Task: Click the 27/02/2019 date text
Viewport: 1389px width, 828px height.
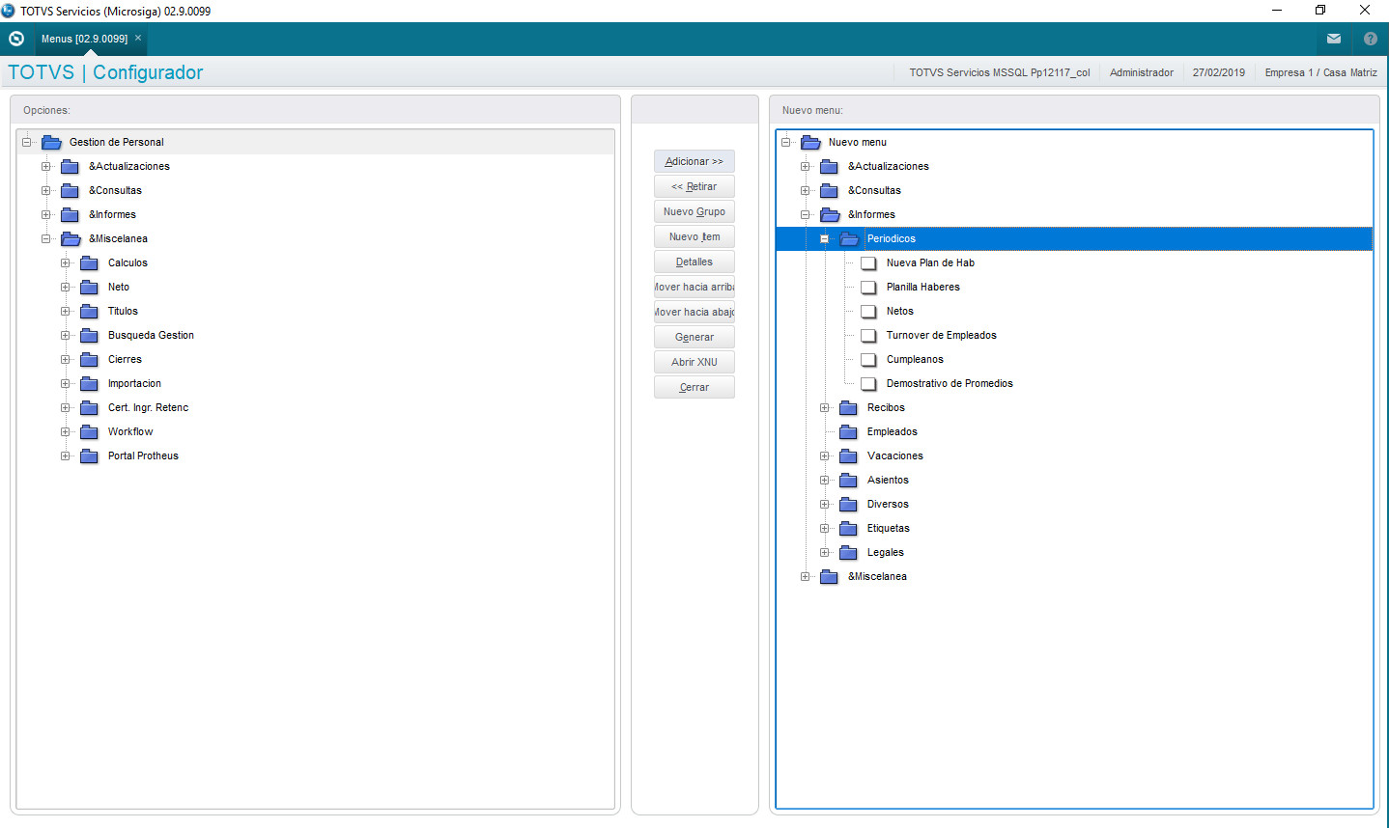Action: [1219, 72]
